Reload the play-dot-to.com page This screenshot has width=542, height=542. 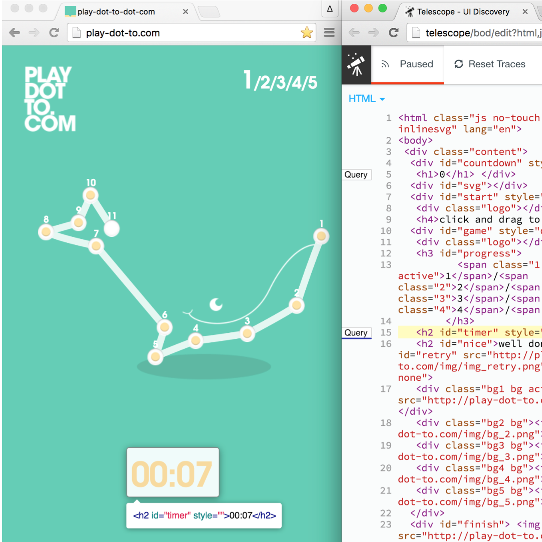point(54,33)
